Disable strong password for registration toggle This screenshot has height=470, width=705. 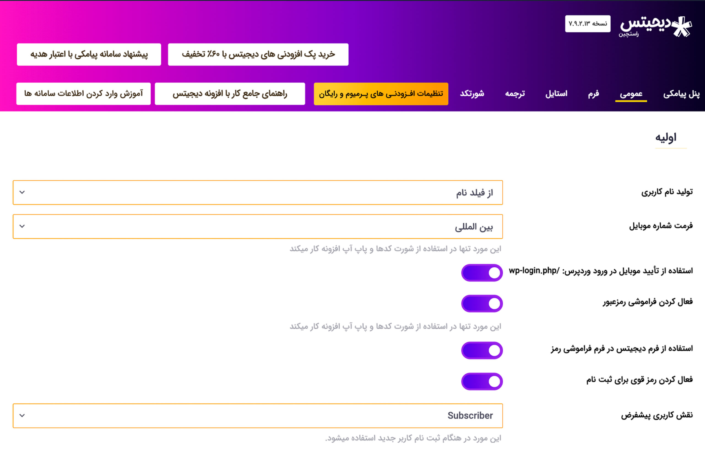coord(482,382)
